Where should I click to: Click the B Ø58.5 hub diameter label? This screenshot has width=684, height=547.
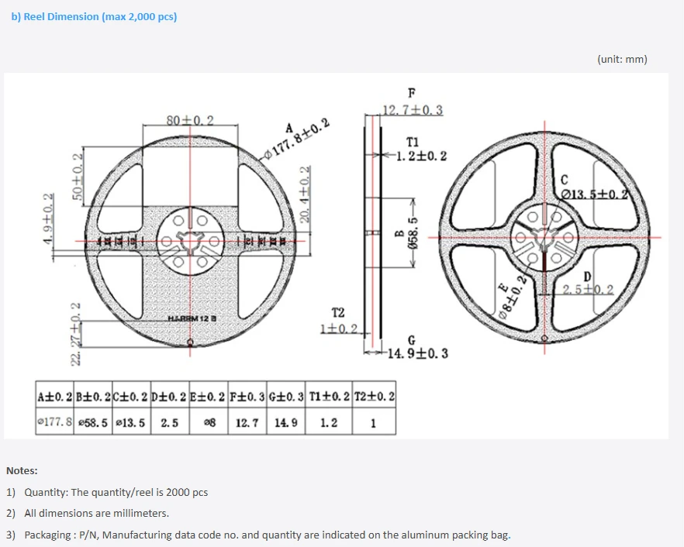[408, 233]
